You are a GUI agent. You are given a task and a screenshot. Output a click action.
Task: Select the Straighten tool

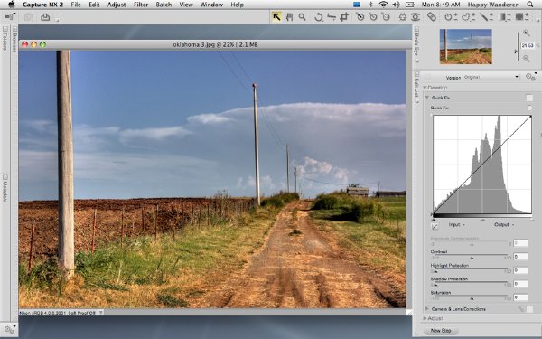pyautogui.click(x=332, y=16)
